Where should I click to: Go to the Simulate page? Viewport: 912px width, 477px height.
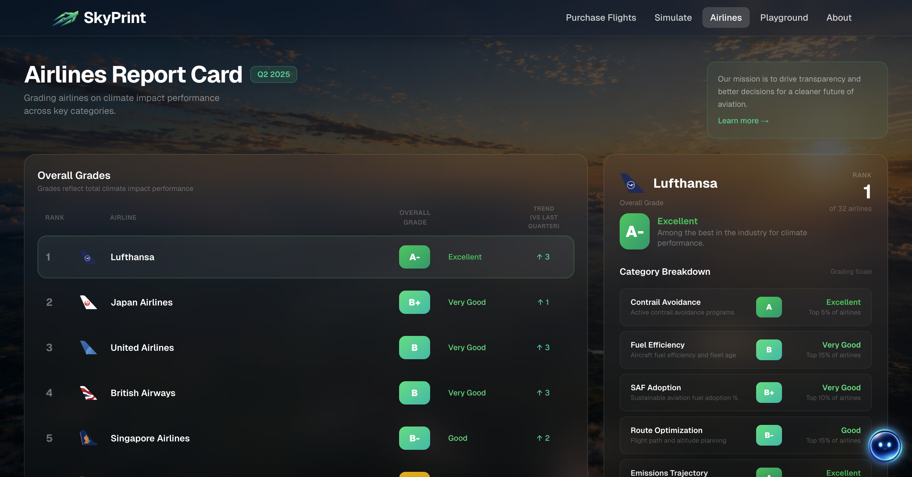(x=673, y=18)
